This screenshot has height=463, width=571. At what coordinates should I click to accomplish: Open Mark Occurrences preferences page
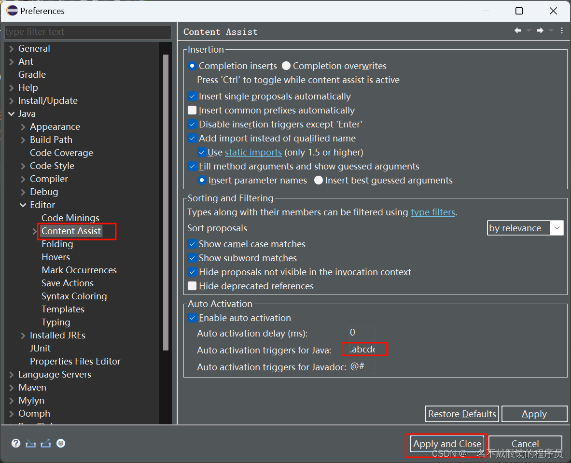(x=79, y=270)
